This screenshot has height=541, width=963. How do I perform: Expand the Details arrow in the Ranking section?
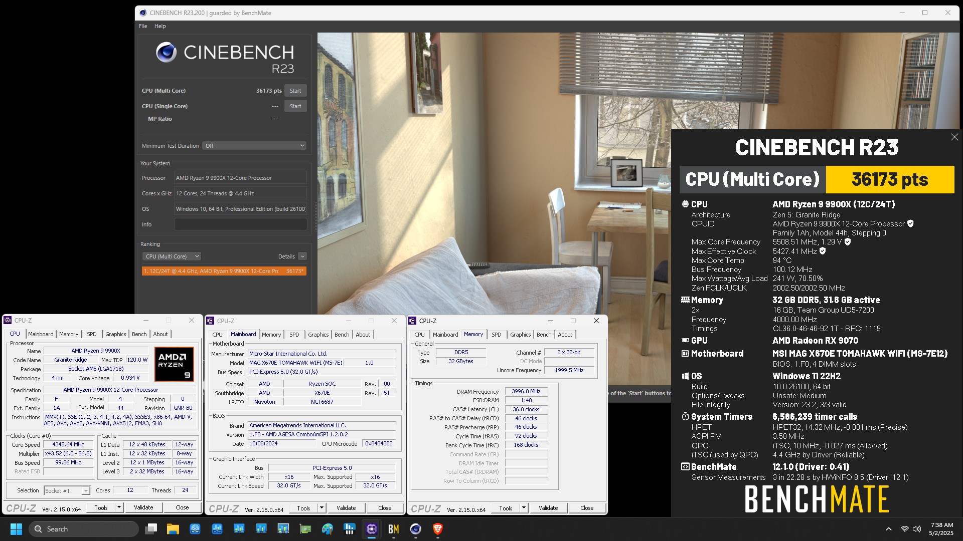coord(302,256)
